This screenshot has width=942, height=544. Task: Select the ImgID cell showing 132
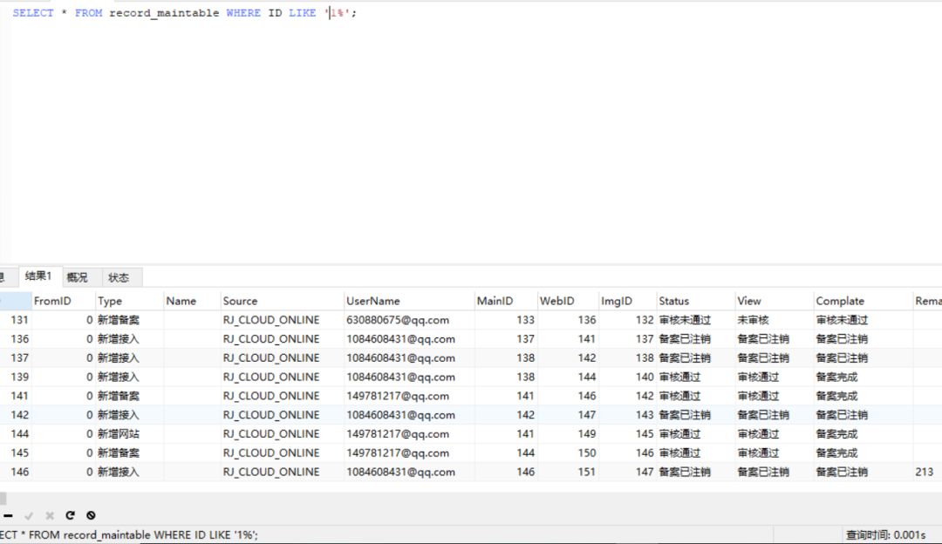(x=627, y=320)
